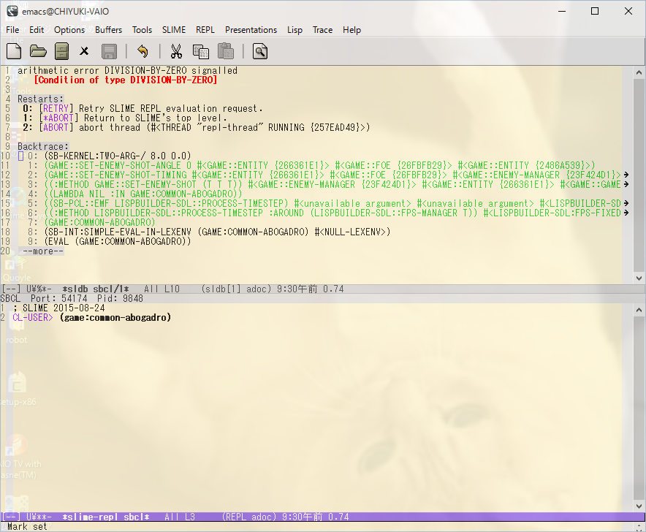Viewport: 646px width, 532px height.
Task: Open the SLIME menu
Action: [x=174, y=30]
